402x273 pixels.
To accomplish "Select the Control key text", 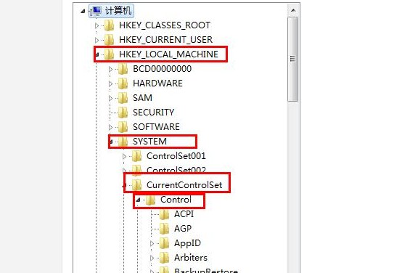I will click(x=176, y=200).
